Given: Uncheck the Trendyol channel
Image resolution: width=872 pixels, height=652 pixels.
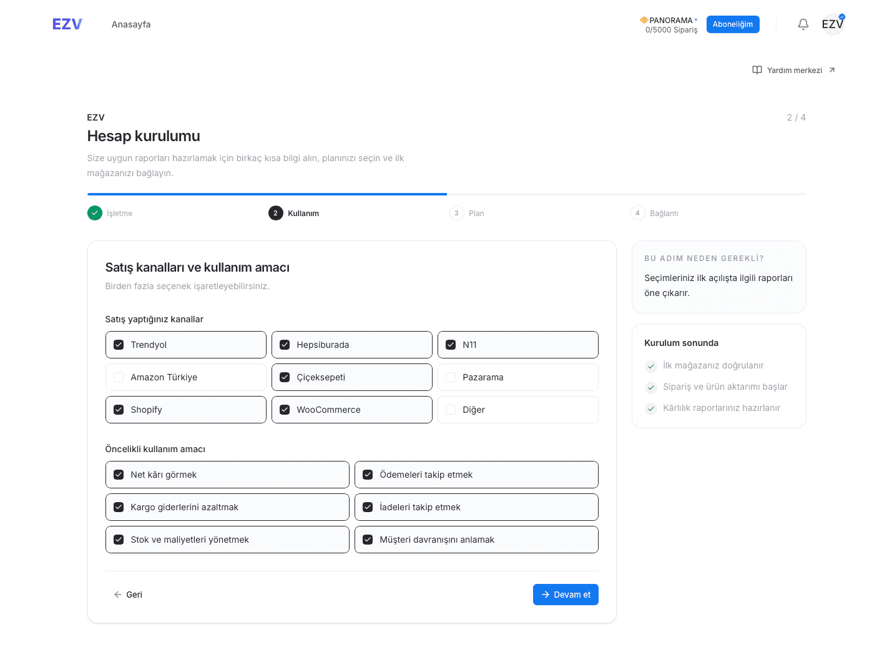Looking at the screenshot, I should click(x=186, y=345).
